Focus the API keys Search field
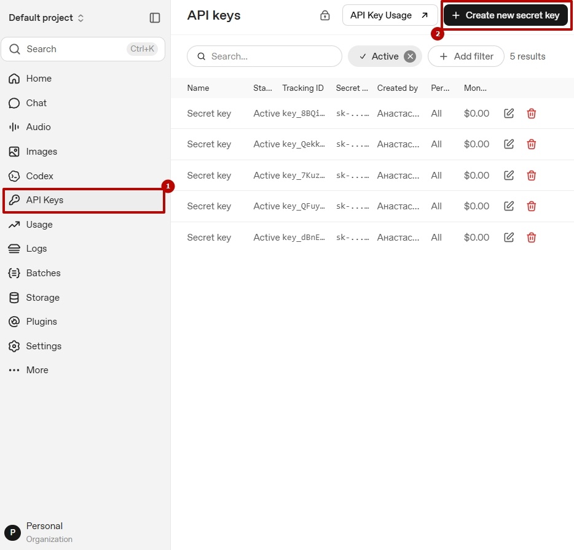 click(264, 56)
